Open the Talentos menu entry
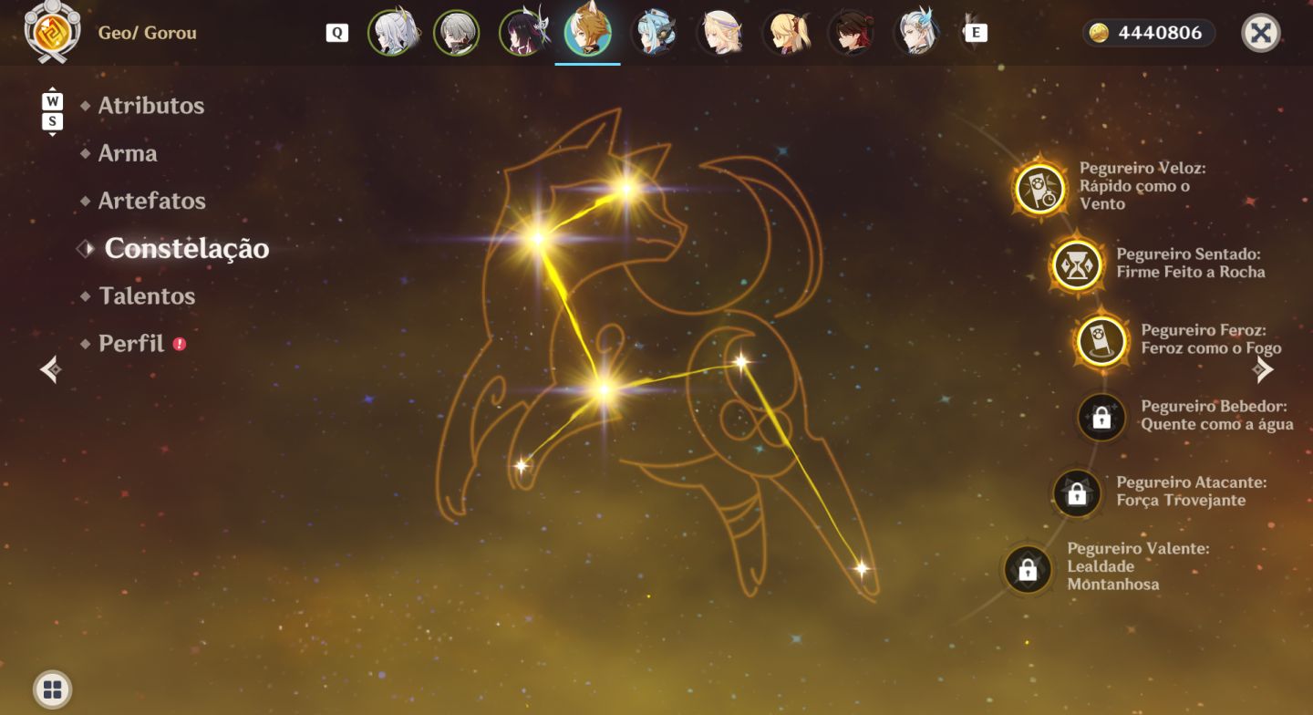Image resolution: width=1313 pixels, height=715 pixels. (x=146, y=296)
